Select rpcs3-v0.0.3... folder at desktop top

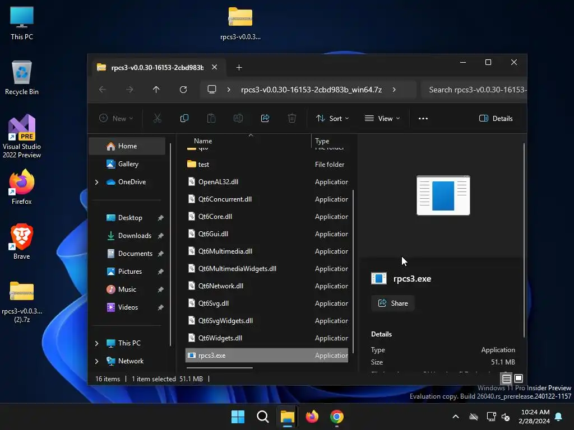pyautogui.click(x=240, y=24)
